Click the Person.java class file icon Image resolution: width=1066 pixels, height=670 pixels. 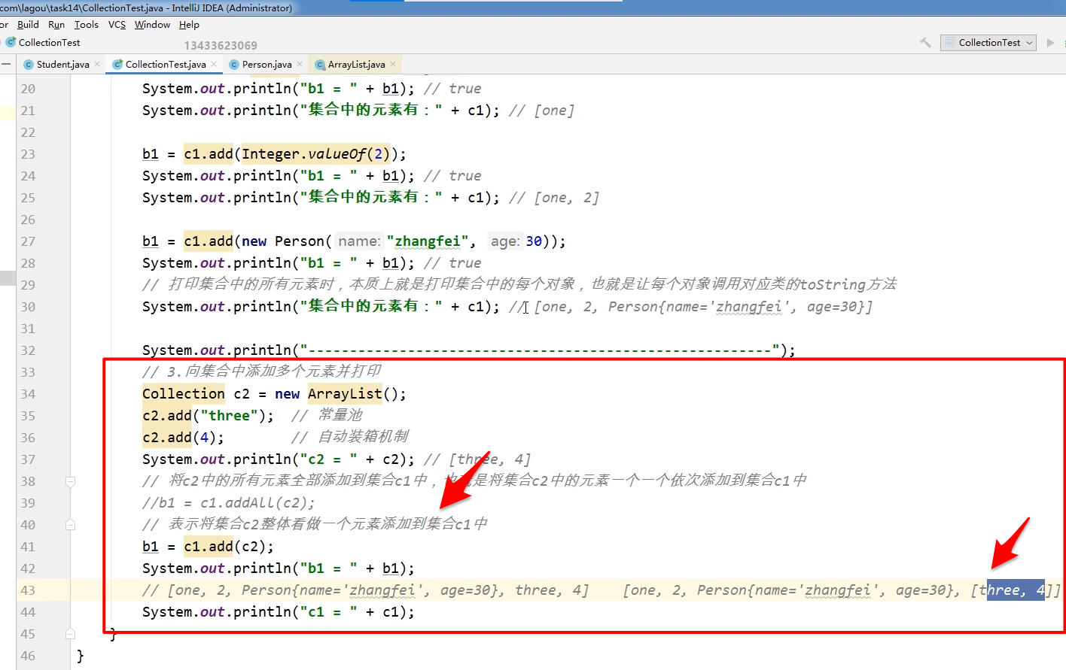tap(233, 65)
